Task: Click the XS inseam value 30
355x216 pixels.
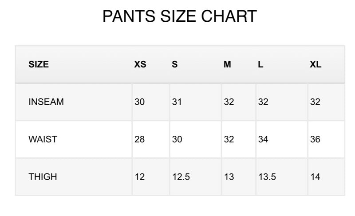Action: [x=140, y=102]
